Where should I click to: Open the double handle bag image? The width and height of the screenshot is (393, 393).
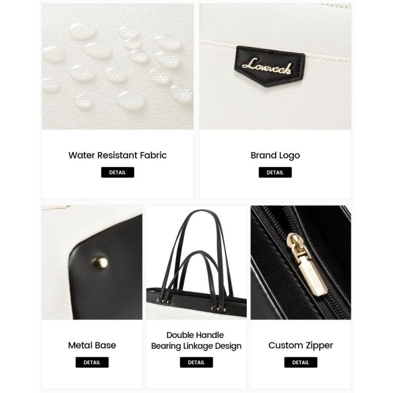[196, 263]
